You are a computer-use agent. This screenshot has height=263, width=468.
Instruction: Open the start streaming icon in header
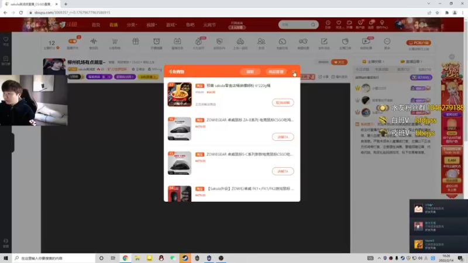point(349,24)
